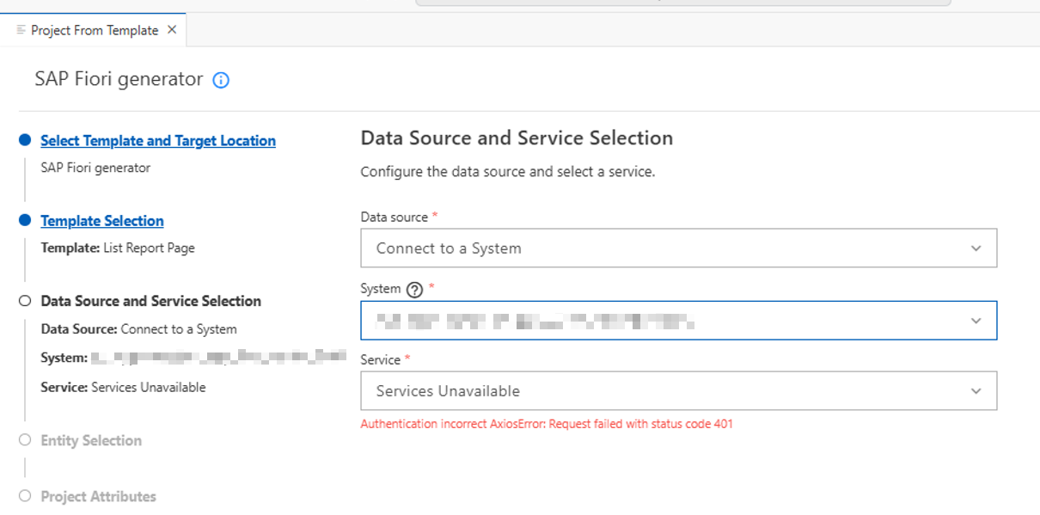The height and width of the screenshot is (515, 1040).
Task: Select the Project Attributes step
Action: click(99, 496)
